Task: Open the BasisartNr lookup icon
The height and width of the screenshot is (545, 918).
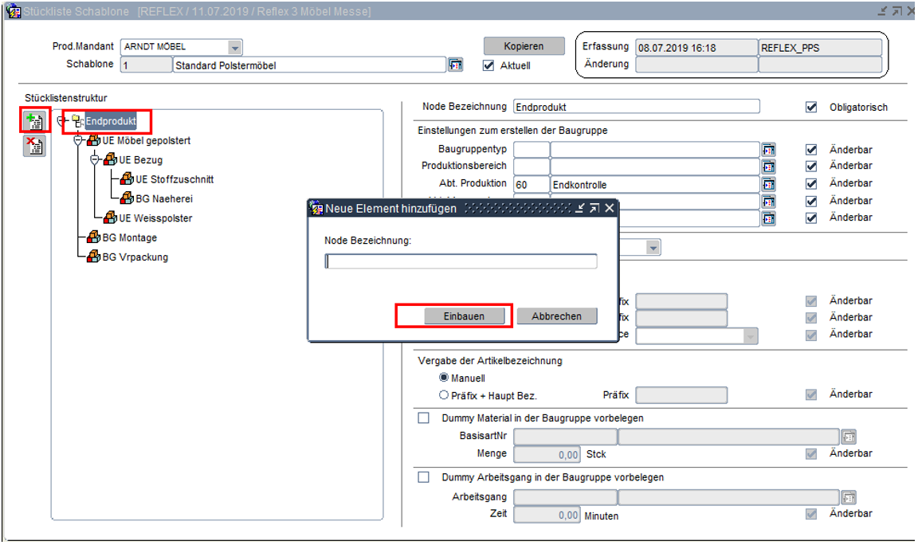Action: point(849,437)
